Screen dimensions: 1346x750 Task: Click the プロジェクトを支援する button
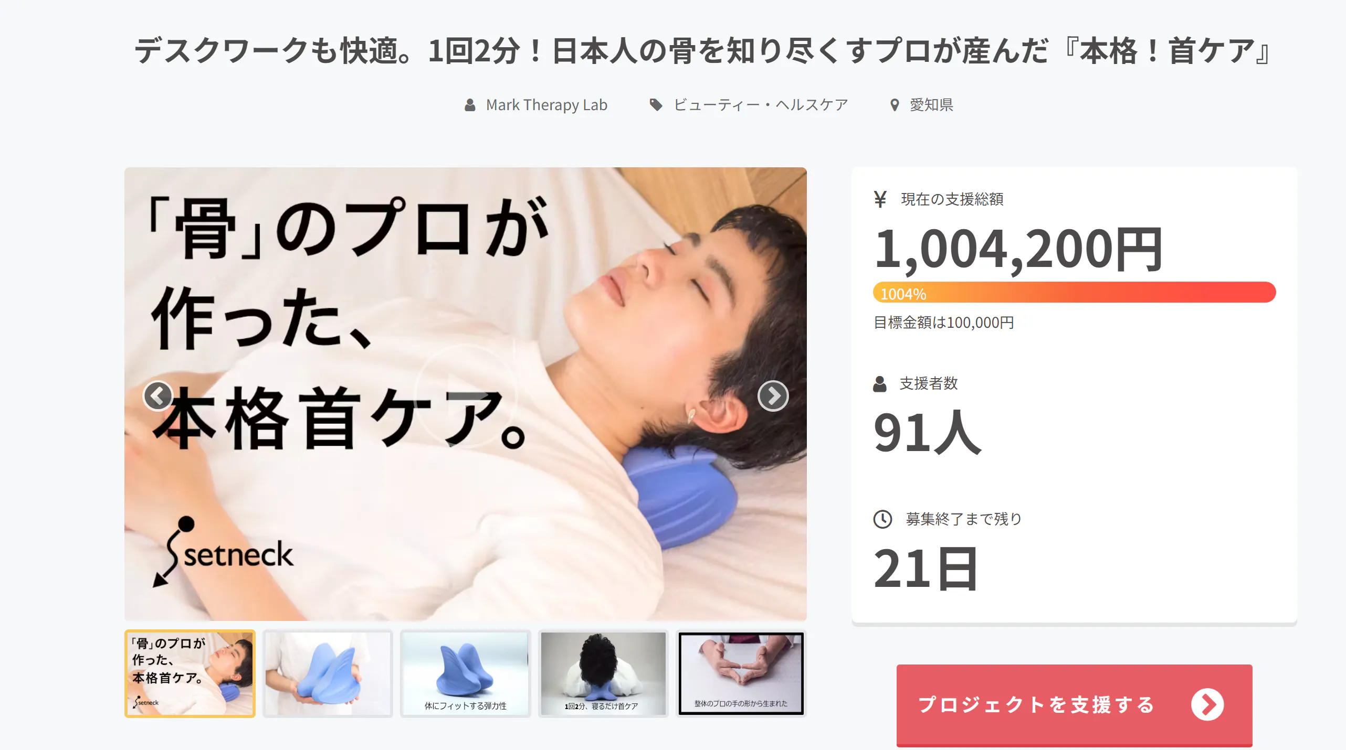click(1074, 705)
